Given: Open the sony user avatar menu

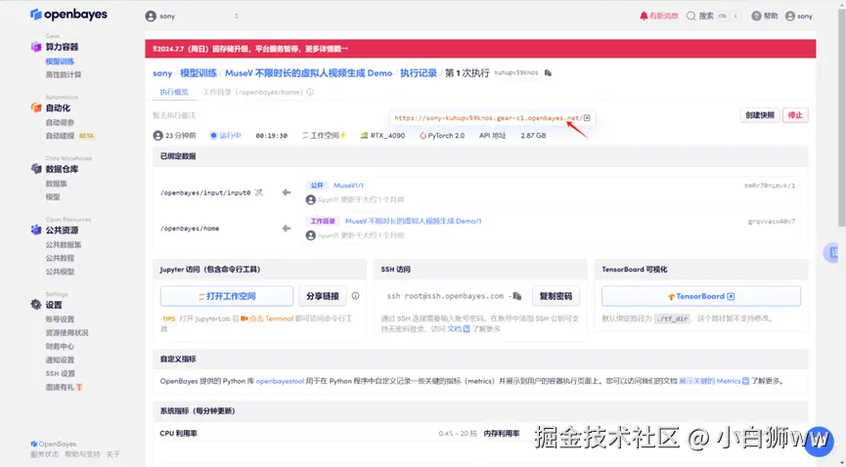Looking at the screenshot, I should pos(799,17).
